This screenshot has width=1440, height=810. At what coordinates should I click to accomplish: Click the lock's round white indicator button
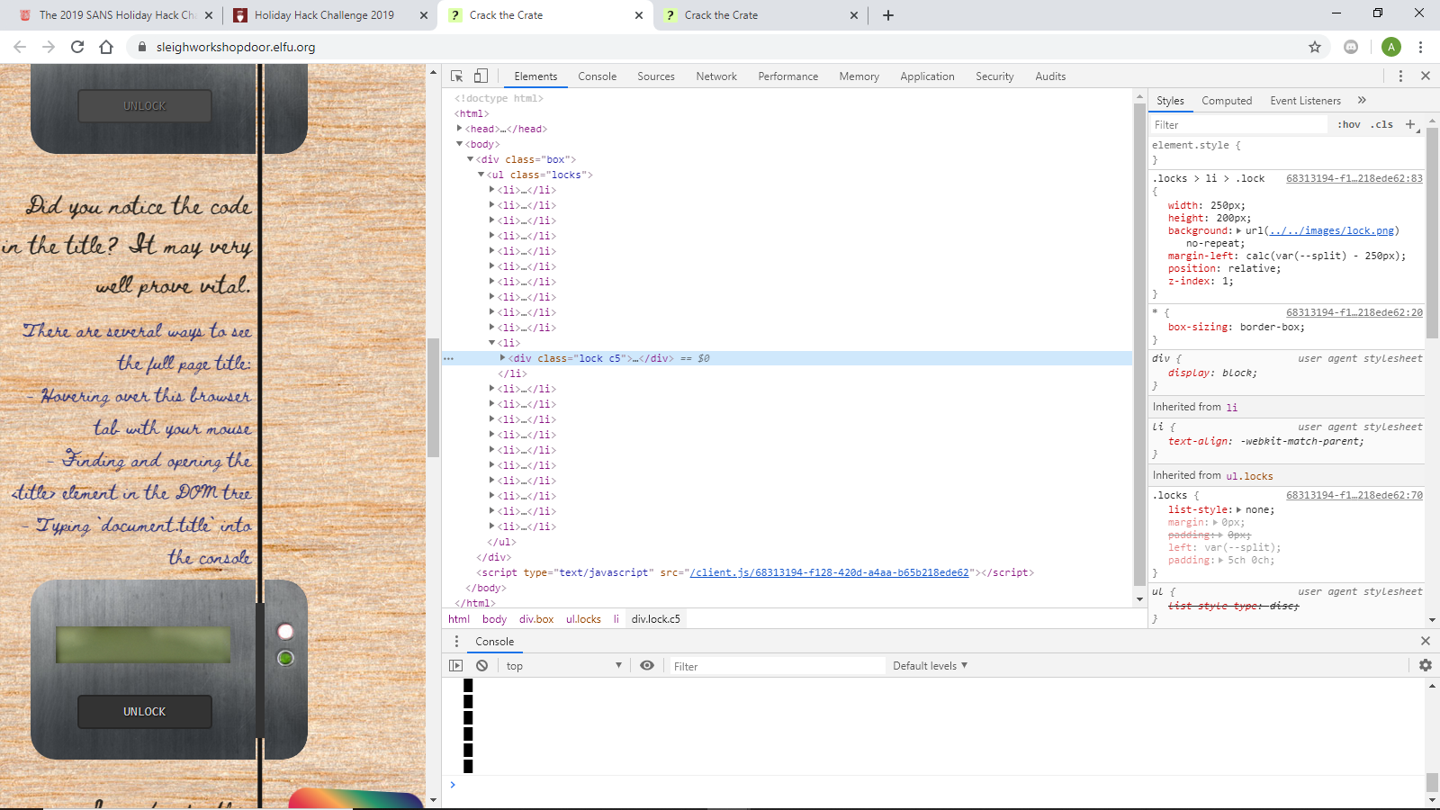coord(285,631)
